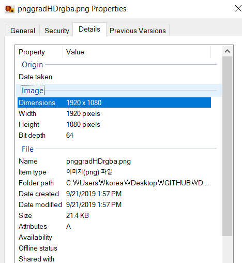Click the scrollbar up arrow
Image resolution: width=242 pixels, height=263 pixels.
tap(227, 51)
